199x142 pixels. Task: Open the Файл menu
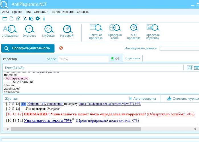(5, 12)
